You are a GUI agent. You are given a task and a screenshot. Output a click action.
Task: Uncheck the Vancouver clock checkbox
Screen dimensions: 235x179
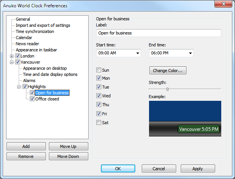18,62
